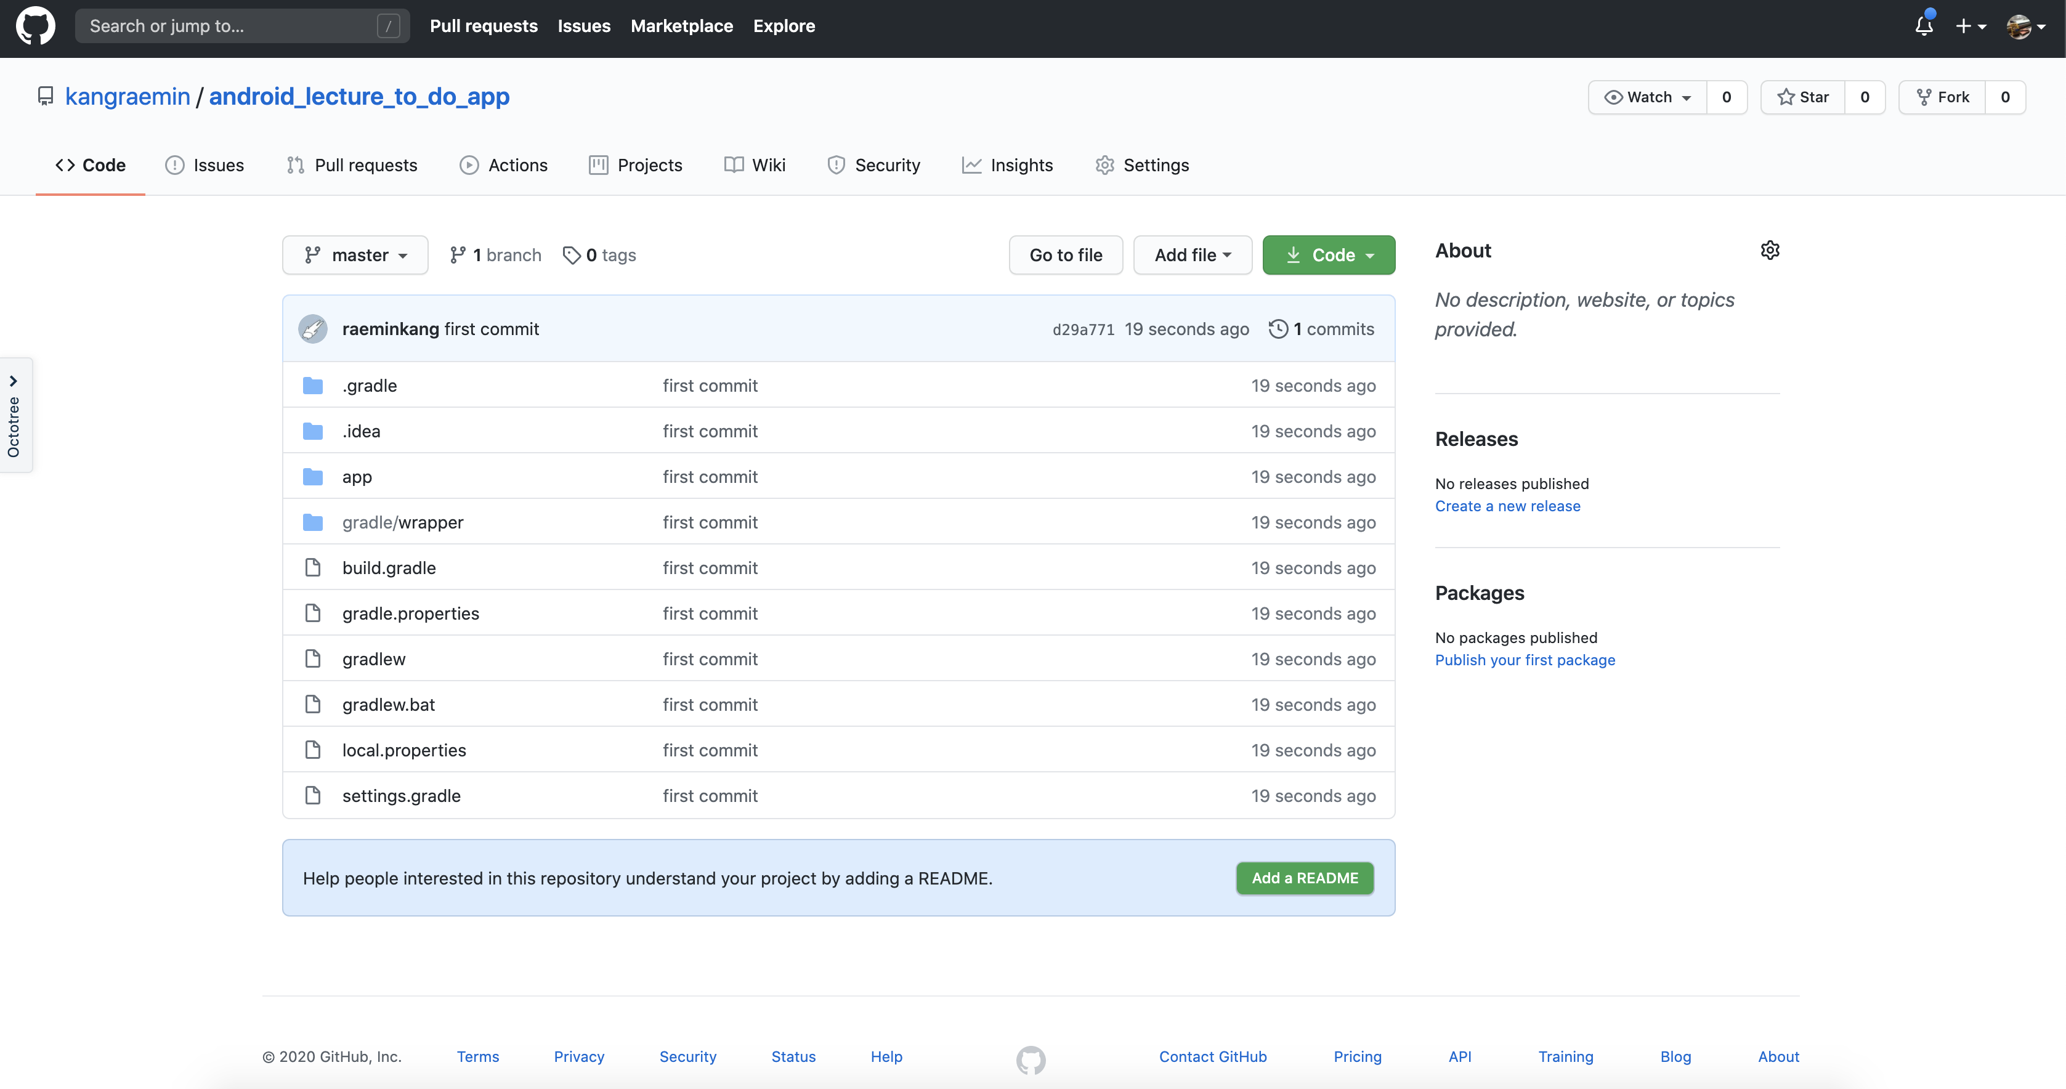Image resolution: width=2066 pixels, height=1089 pixels.
Task: Click the .gradle folder icon
Action: click(313, 386)
